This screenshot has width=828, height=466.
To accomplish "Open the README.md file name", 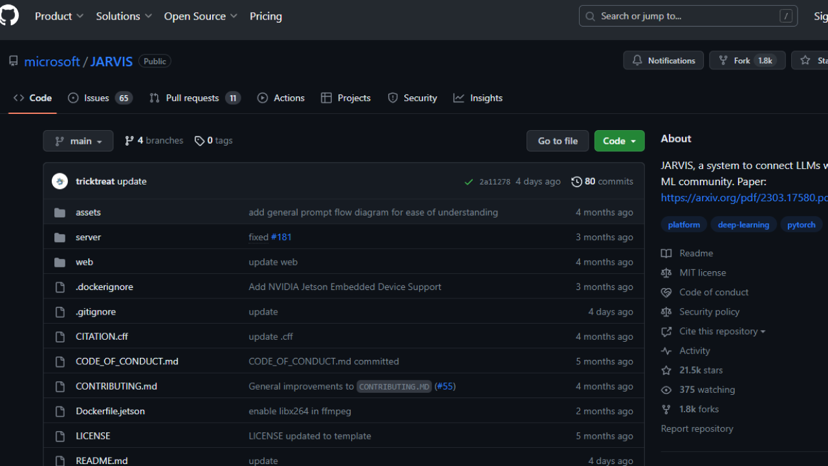I will pos(102,461).
